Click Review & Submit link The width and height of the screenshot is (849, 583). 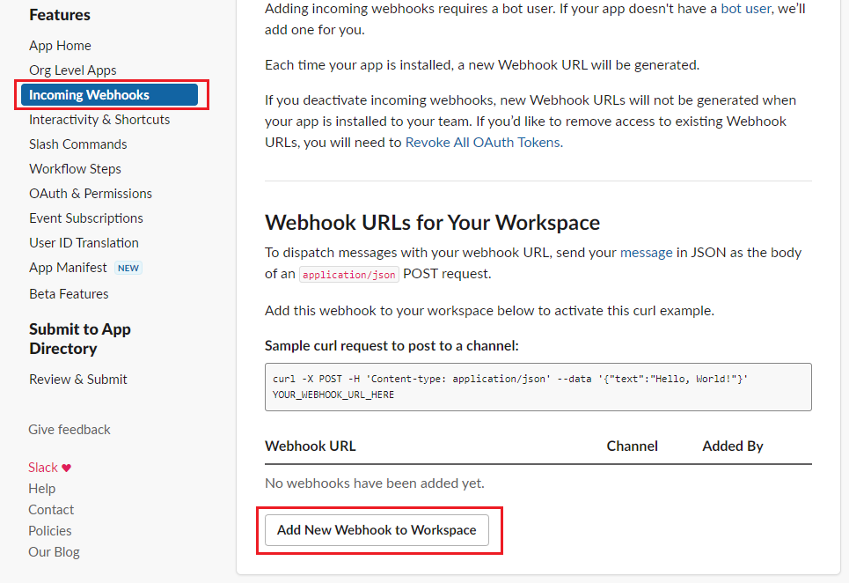[77, 380]
